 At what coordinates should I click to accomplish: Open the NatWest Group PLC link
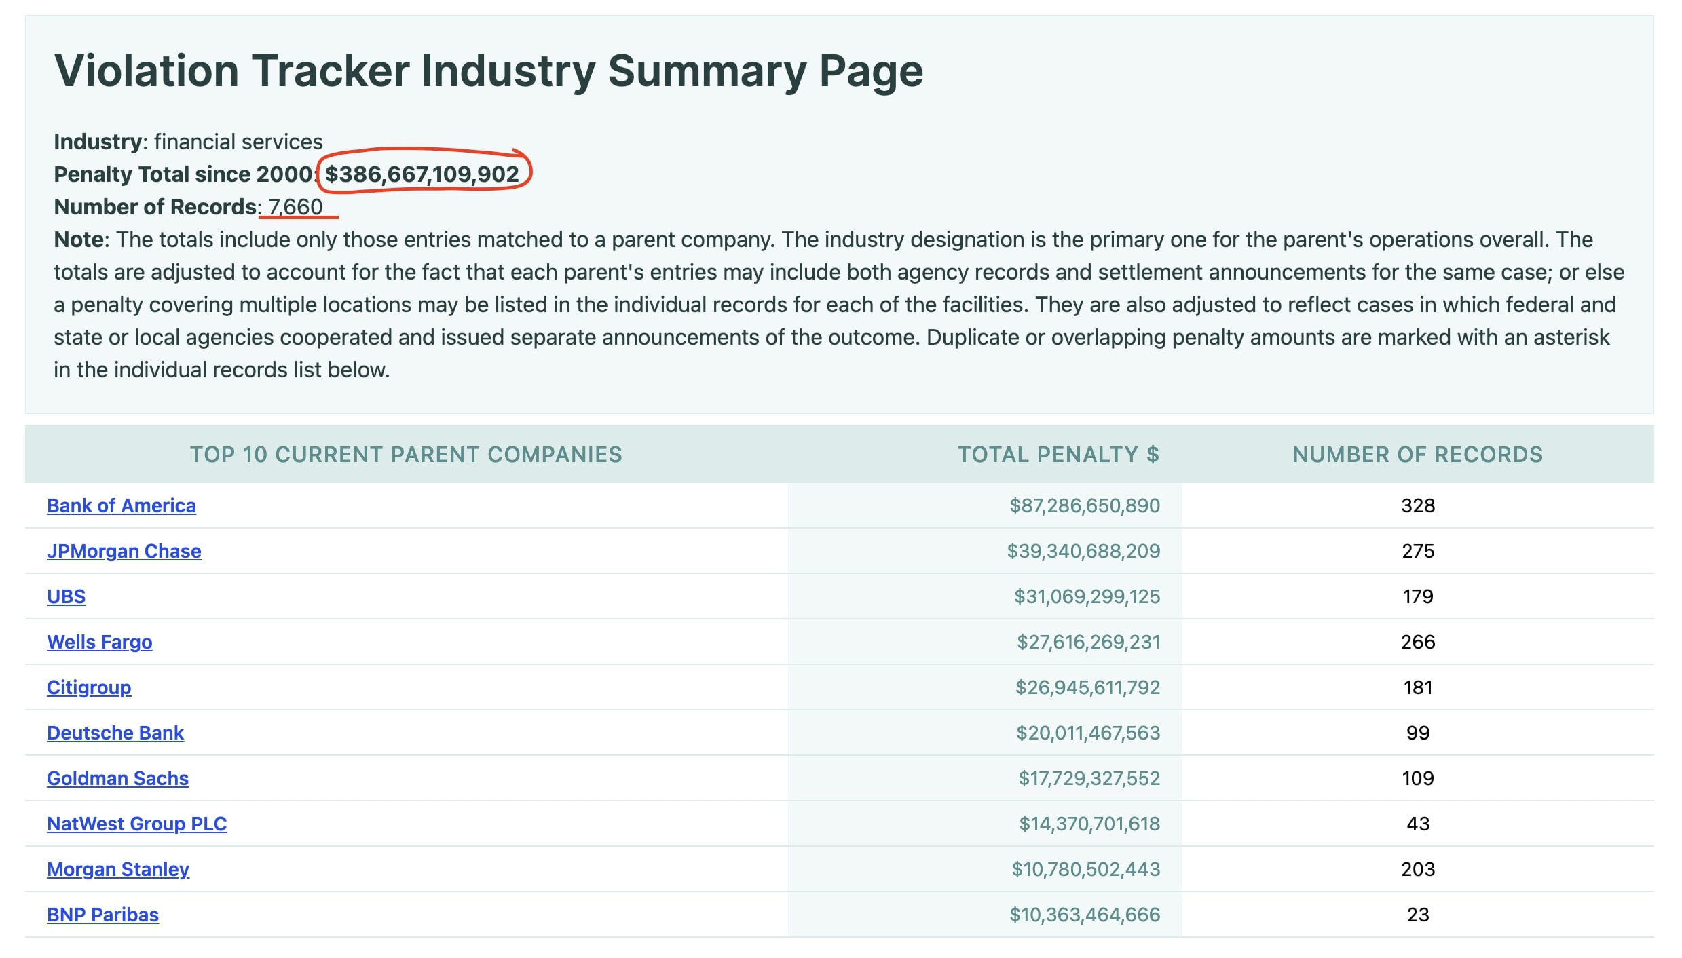coord(137,824)
